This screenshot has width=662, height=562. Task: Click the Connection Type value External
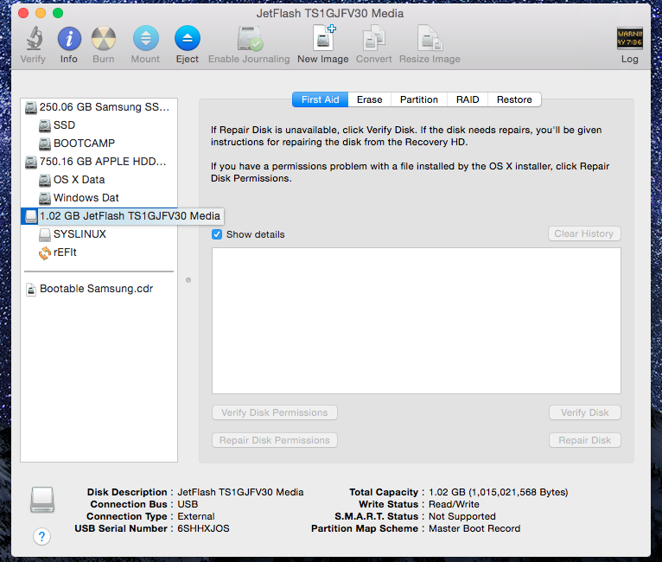coord(196,516)
